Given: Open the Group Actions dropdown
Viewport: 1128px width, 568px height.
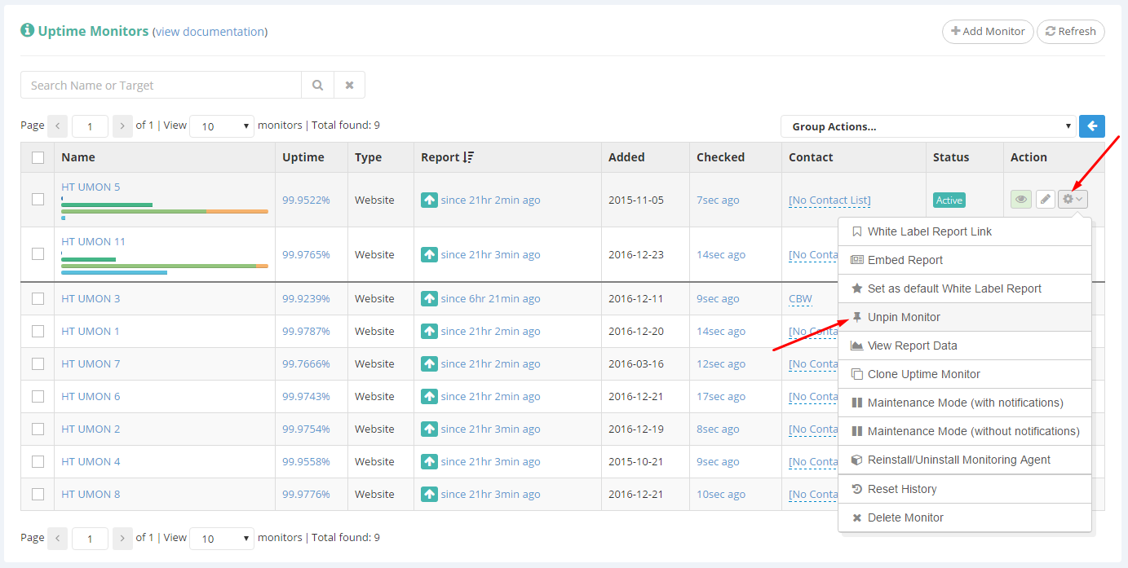Looking at the screenshot, I should [928, 126].
